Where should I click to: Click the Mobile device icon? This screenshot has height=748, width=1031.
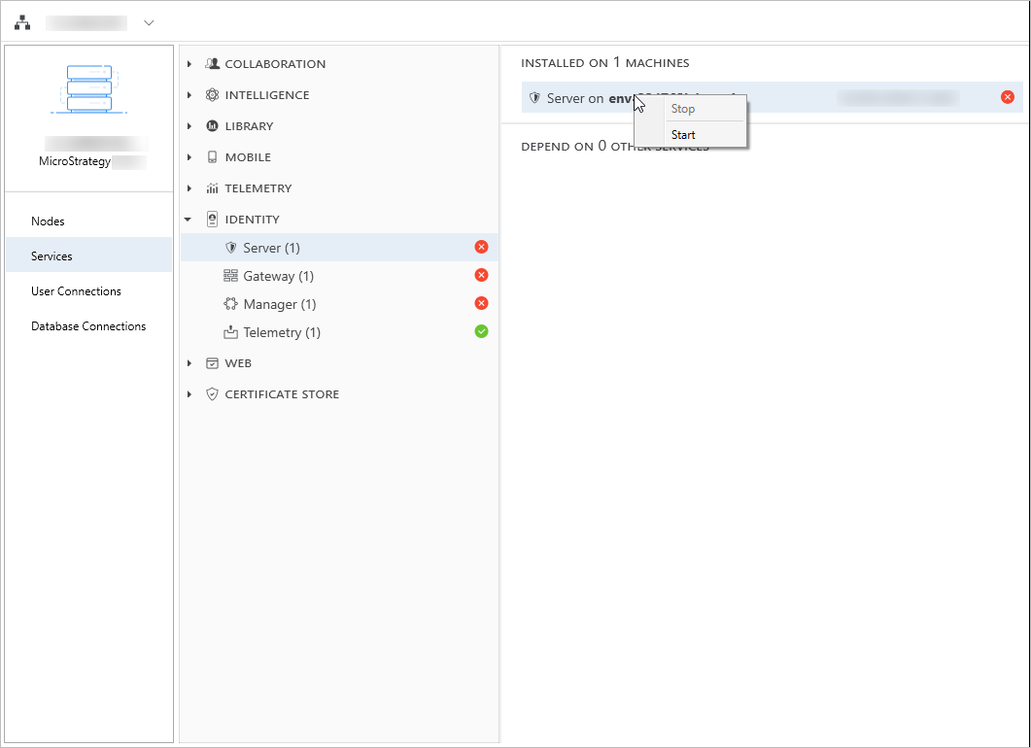point(213,157)
